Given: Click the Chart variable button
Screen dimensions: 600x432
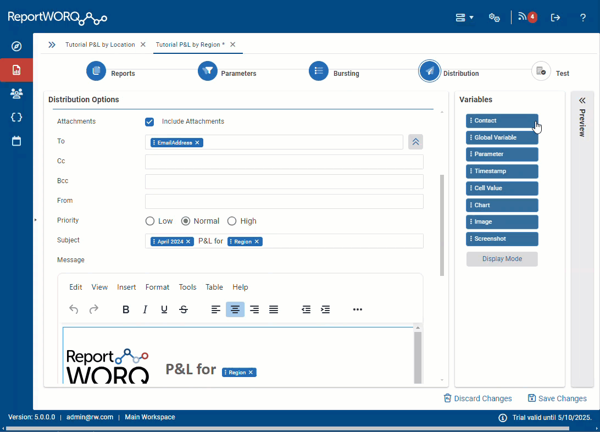Looking at the screenshot, I should click(502, 205).
